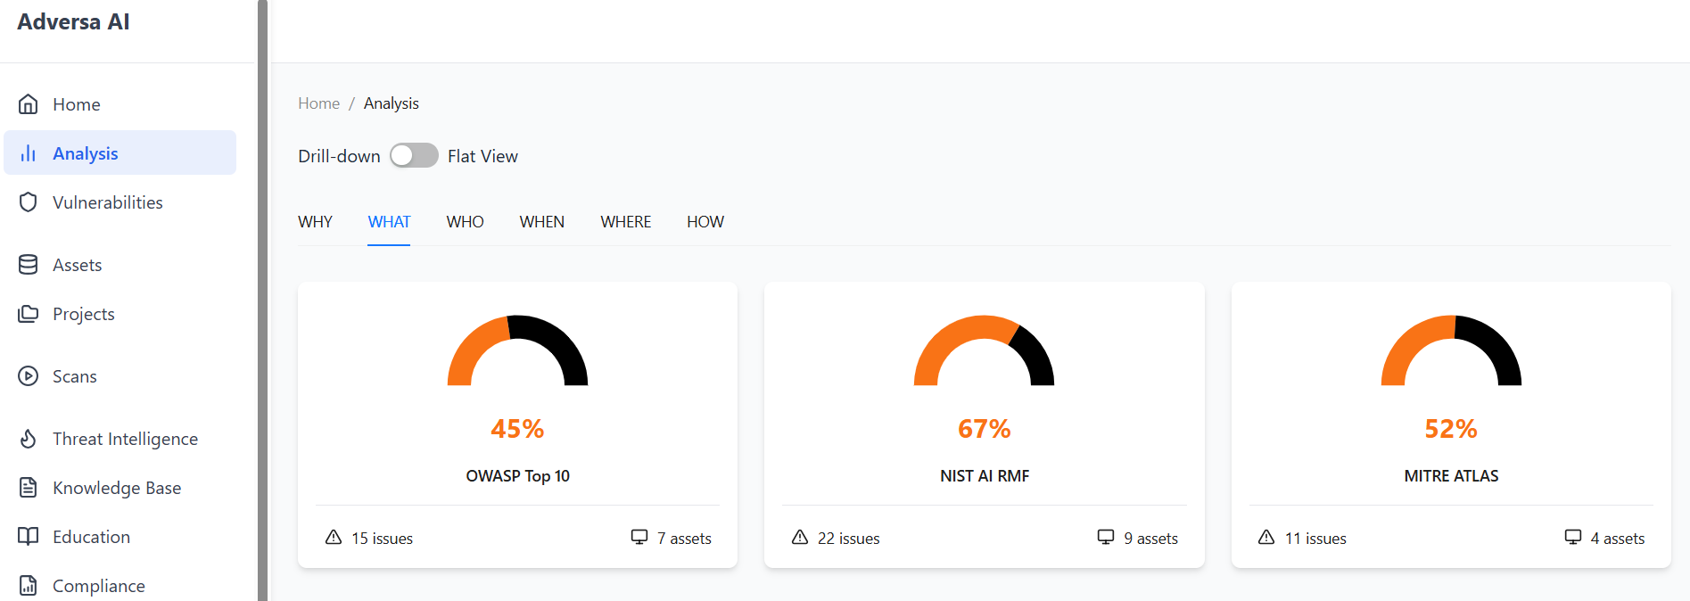Click the Threat Intelligence flame icon
The width and height of the screenshot is (1690, 601).
click(x=29, y=439)
